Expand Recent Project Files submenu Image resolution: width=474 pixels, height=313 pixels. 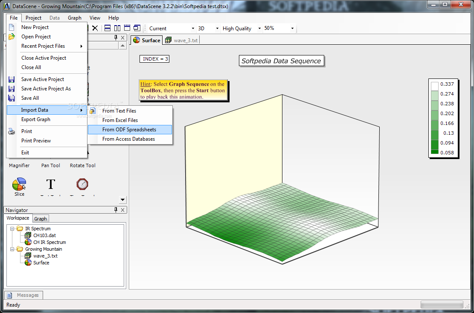tap(47, 46)
